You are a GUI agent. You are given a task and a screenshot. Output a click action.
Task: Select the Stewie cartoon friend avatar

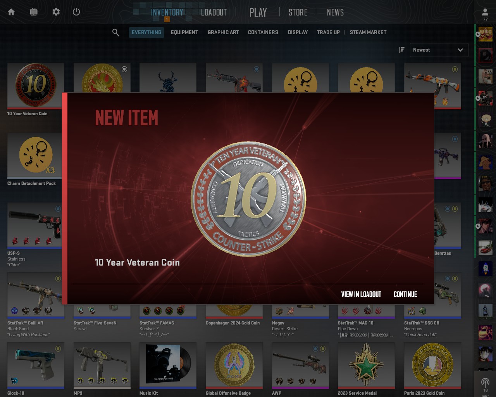(x=485, y=119)
